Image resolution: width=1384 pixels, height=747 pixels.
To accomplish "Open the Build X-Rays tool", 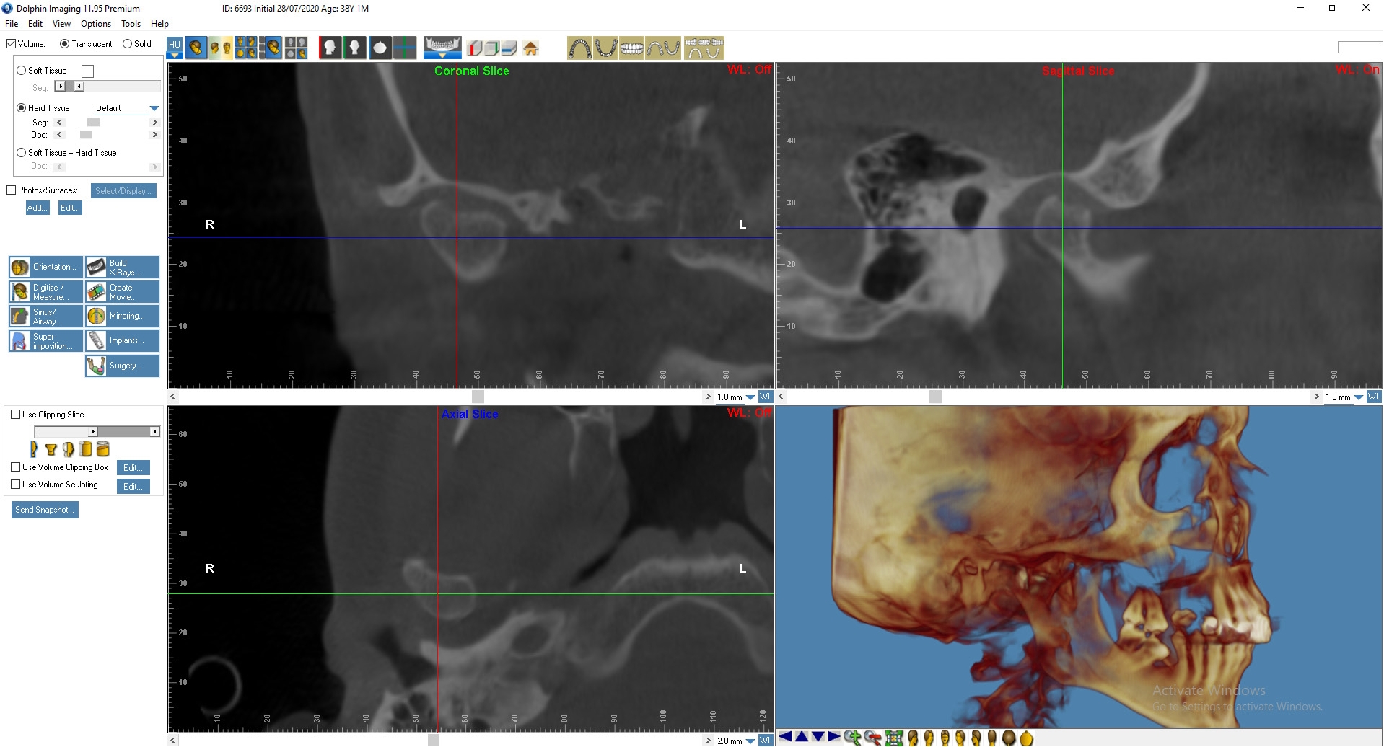I will pyautogui.click(x=122, y=268).
